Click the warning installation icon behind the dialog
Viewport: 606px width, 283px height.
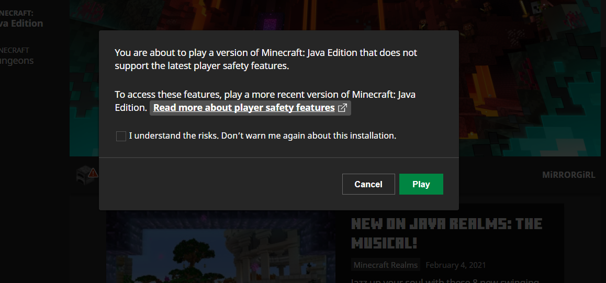click(x=86, y=175)
